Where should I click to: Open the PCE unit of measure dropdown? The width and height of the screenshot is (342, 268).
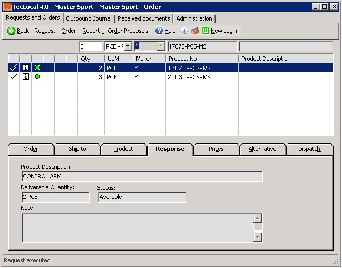(x=128, y=46)
